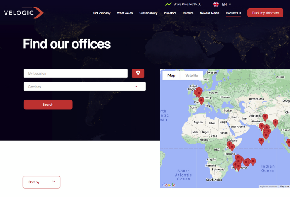Select the map pin over France
Screen dimensions: 290x197
201,101
